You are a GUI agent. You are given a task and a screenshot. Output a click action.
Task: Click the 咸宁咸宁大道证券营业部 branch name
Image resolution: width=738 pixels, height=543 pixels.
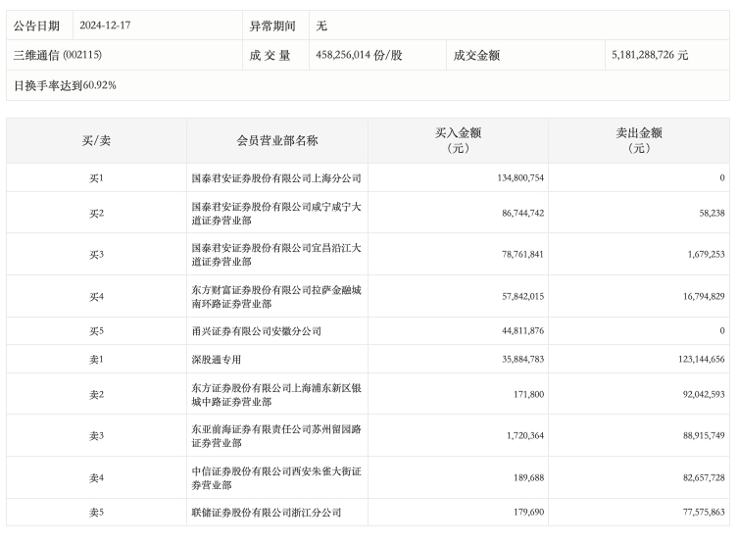click(276, 214)
